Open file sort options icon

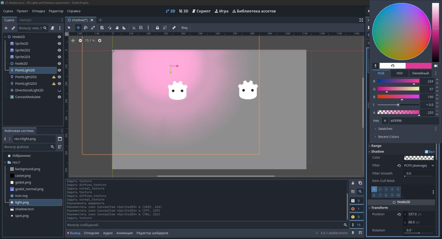tap(60, 147)
